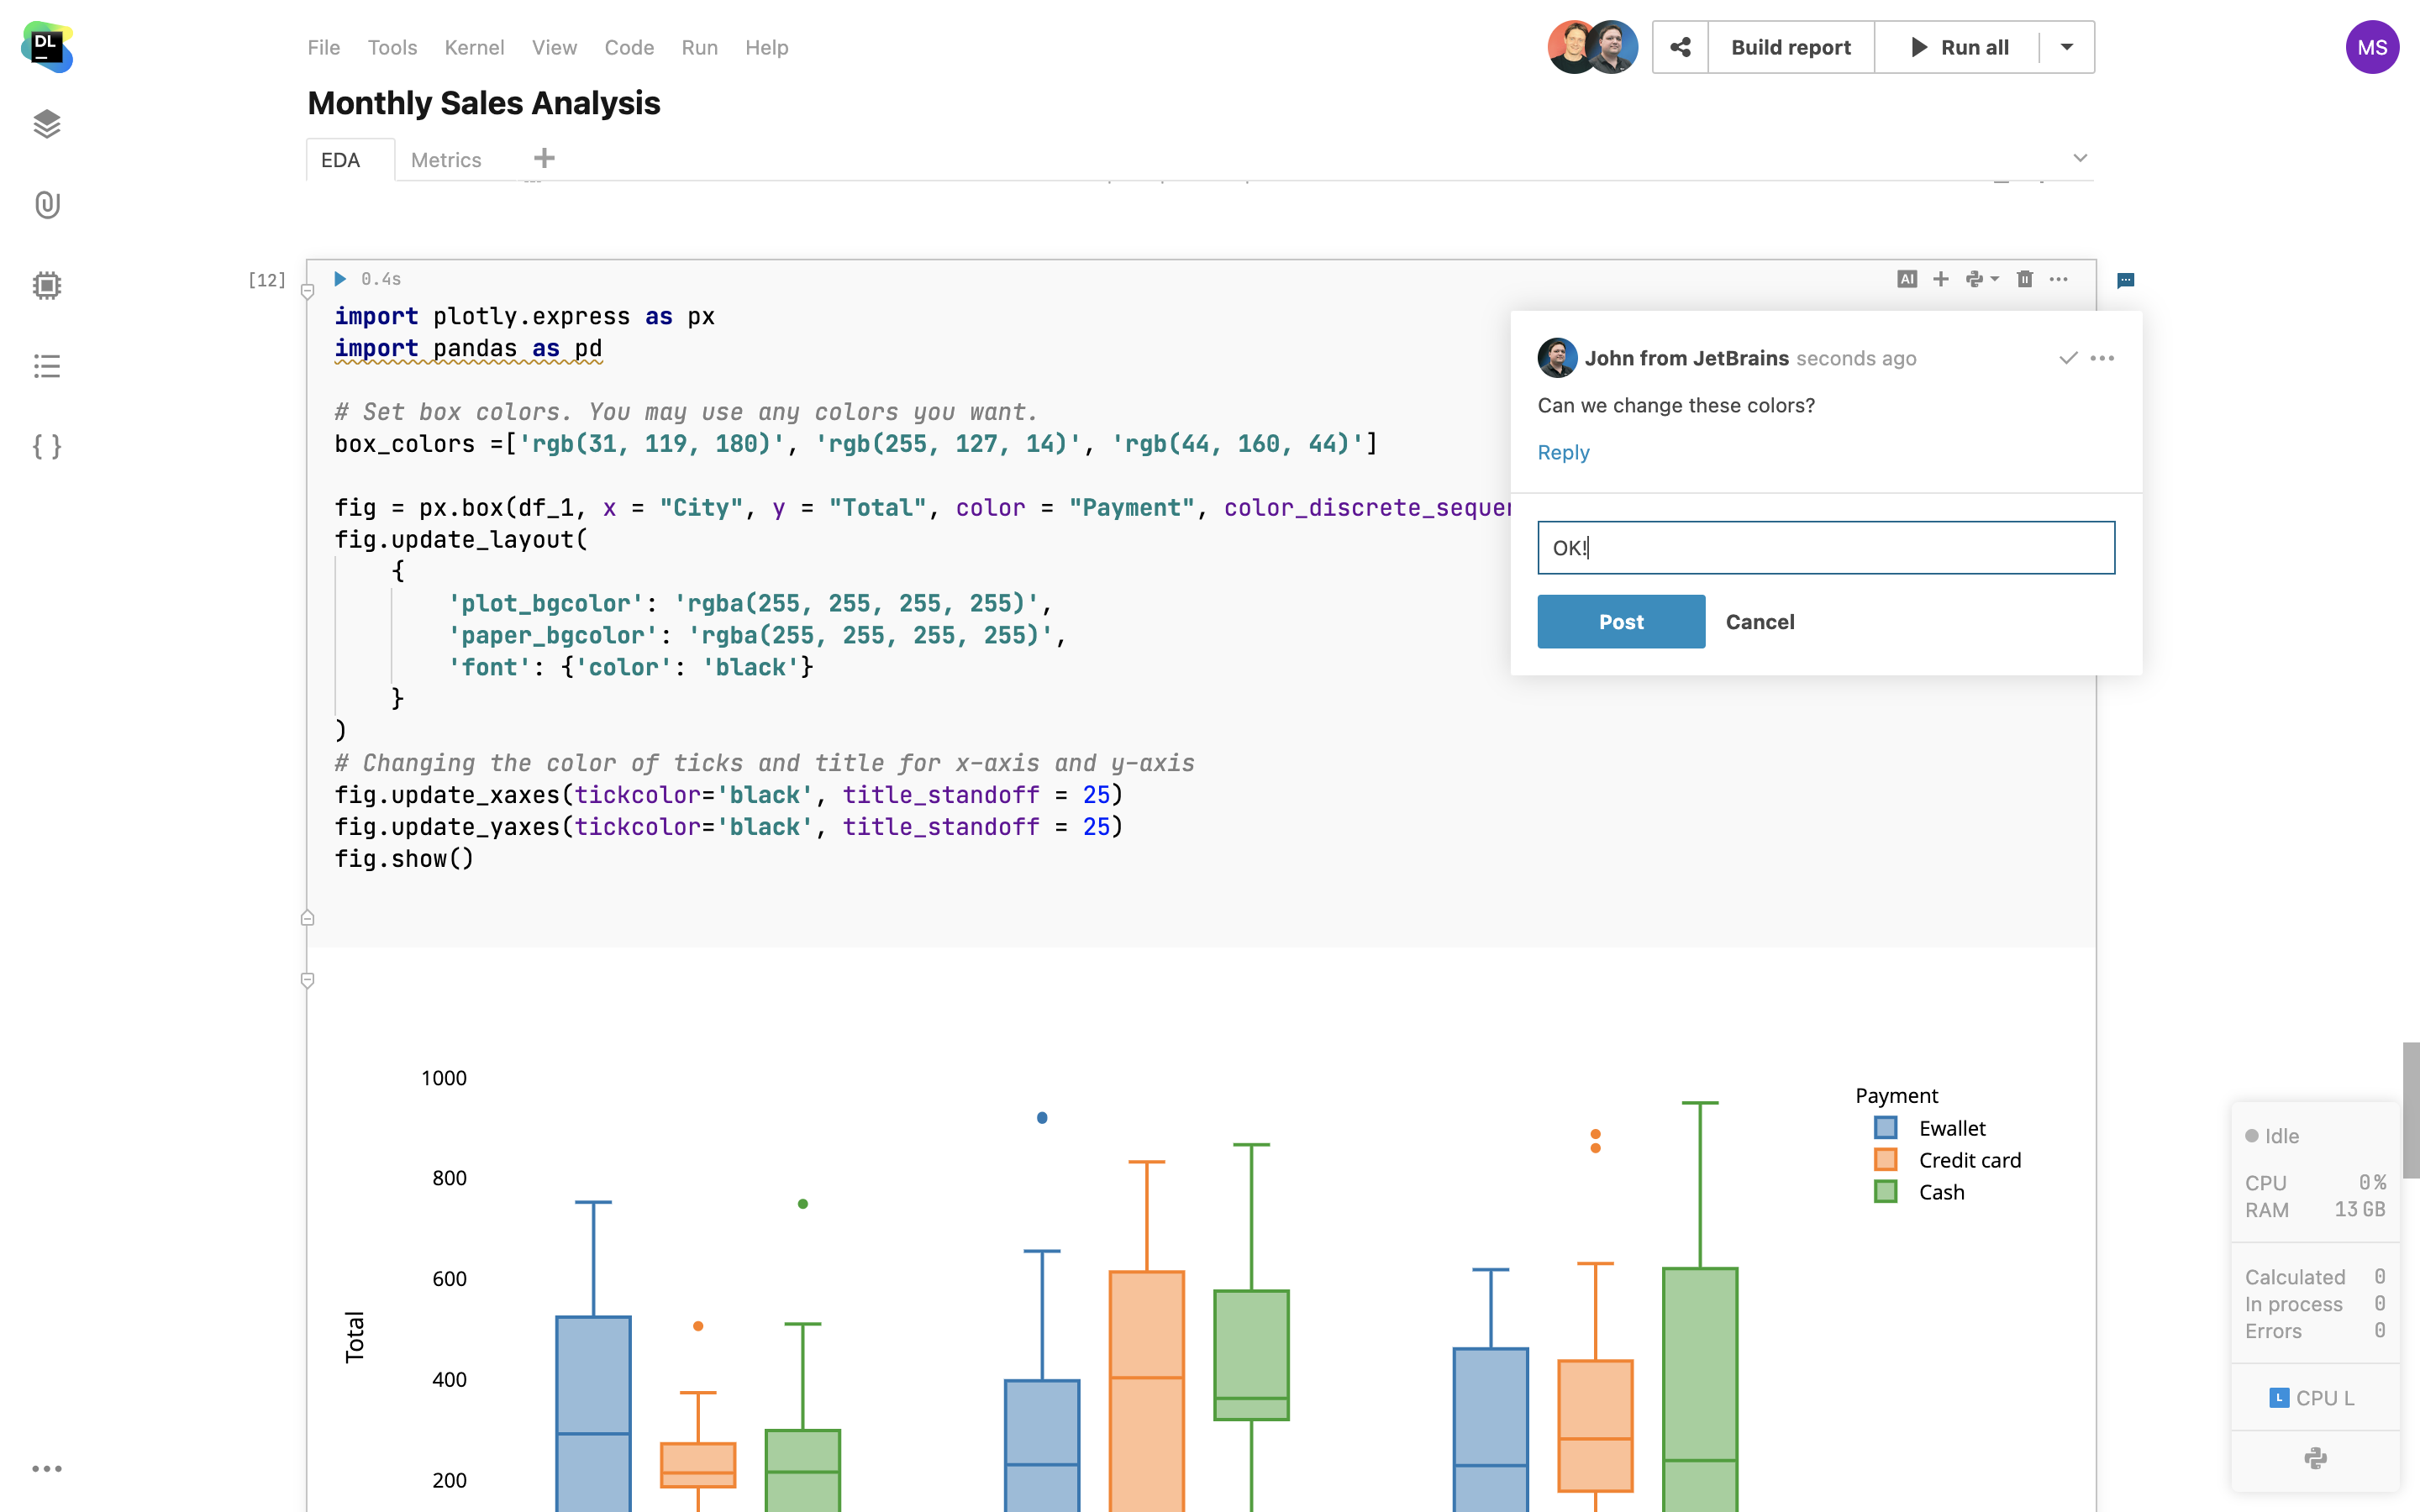The image size is (2420, 1512).
Task: Open the Variables curly braces sidebar icon
Action: click(x=47, y=446)
